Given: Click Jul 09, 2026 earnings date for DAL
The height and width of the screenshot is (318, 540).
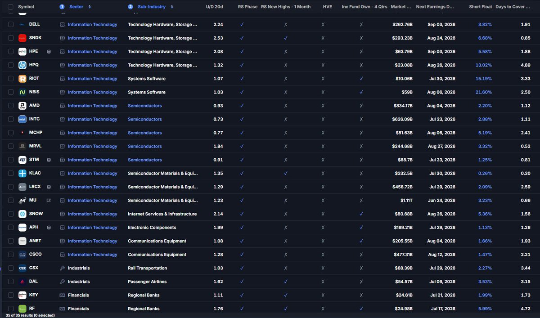Looking at the screenshot, I should (441, 282).
